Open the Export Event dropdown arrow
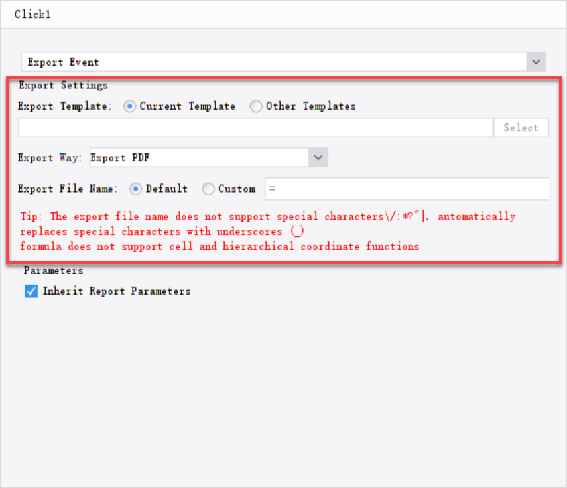Screen dimensions: 567x488 pyautogui.click(x=536, y=62)
